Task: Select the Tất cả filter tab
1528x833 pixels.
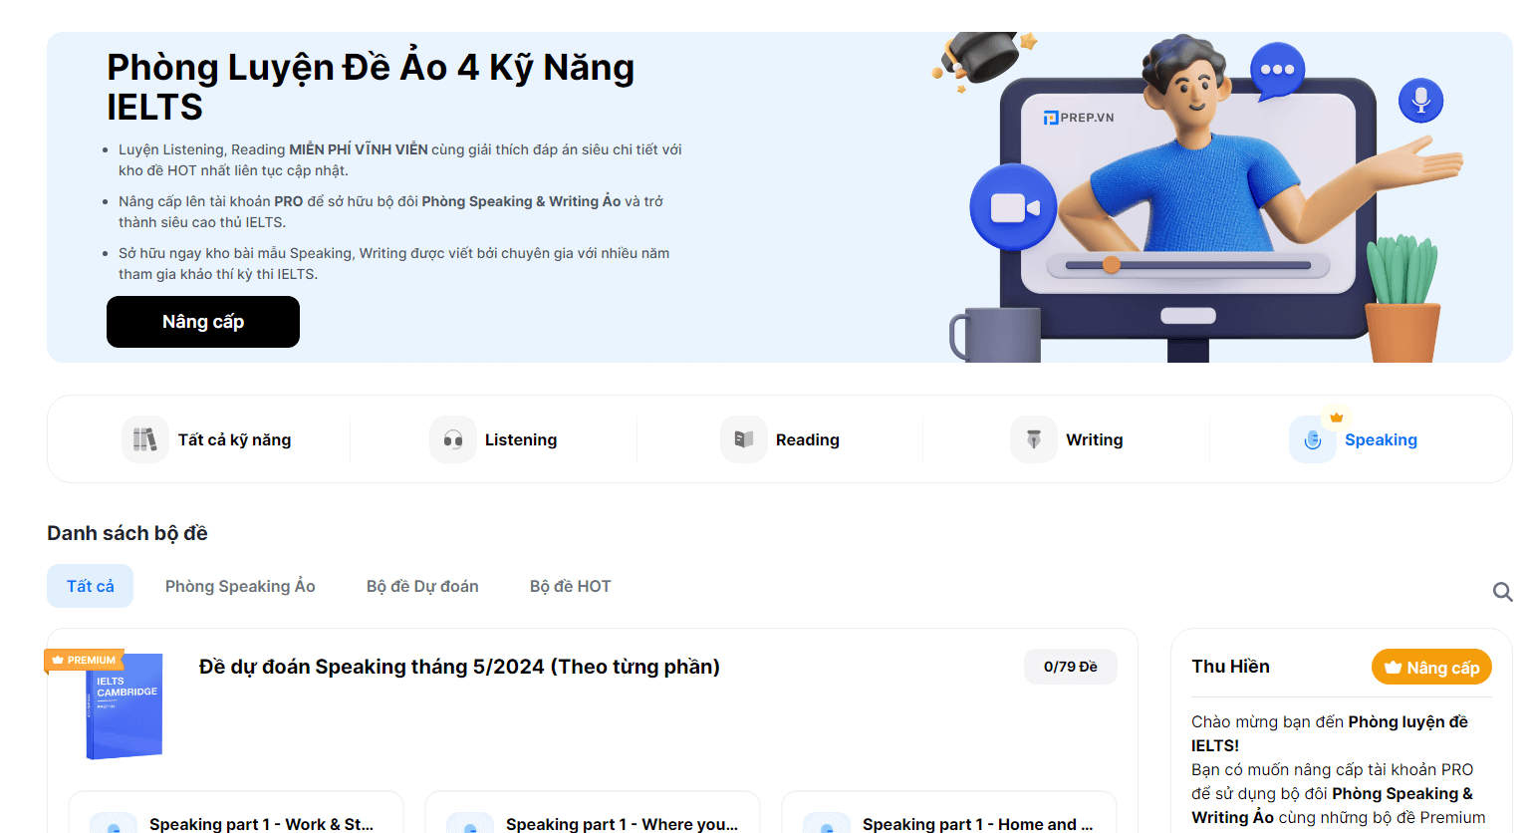Action: point(91,586)
